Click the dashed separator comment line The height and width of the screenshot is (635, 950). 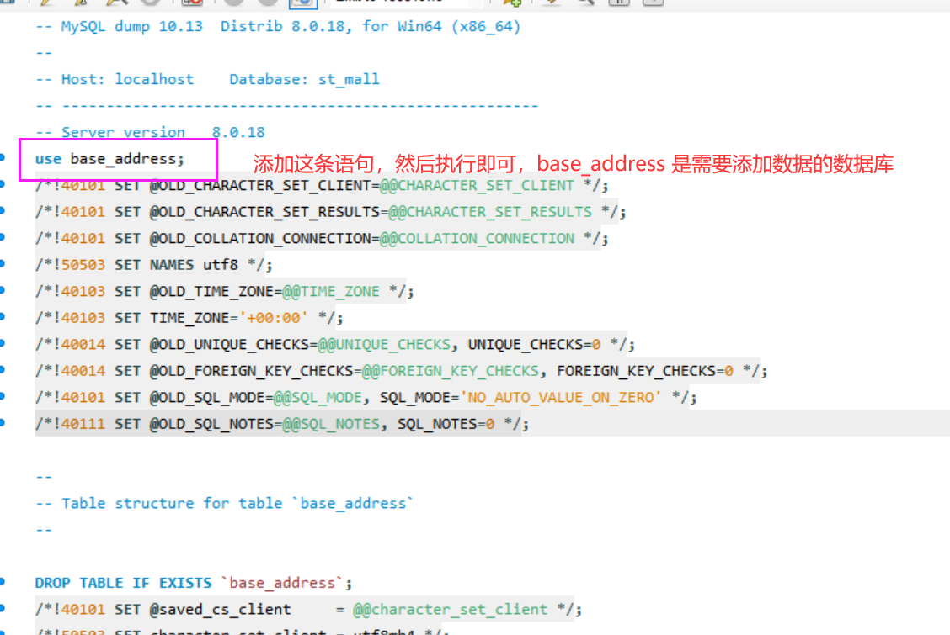286,106
